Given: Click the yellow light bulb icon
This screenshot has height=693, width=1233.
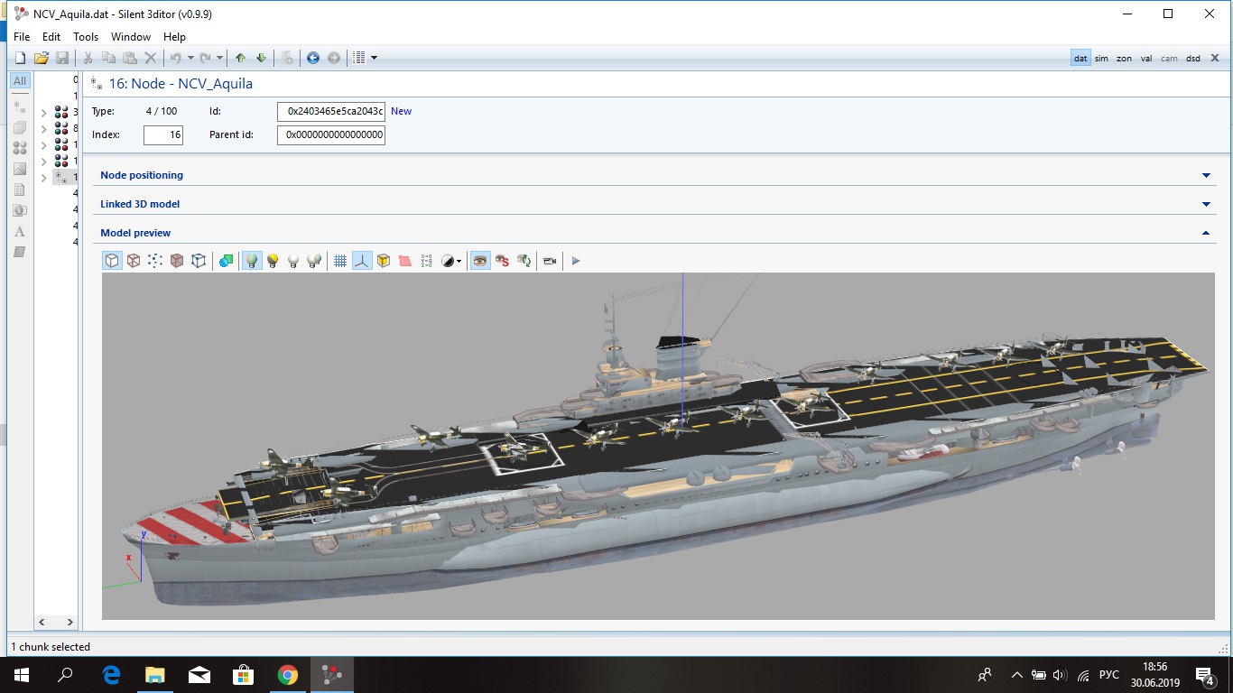Looking at the screenshot, I should pos(273,261).
